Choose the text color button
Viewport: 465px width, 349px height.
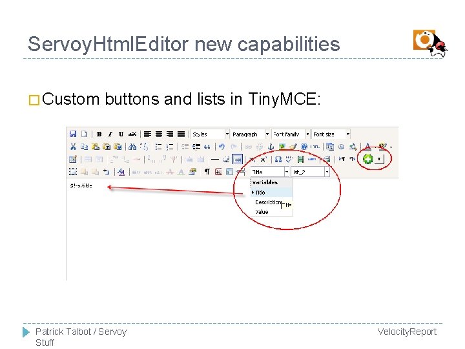click(367, 147)
